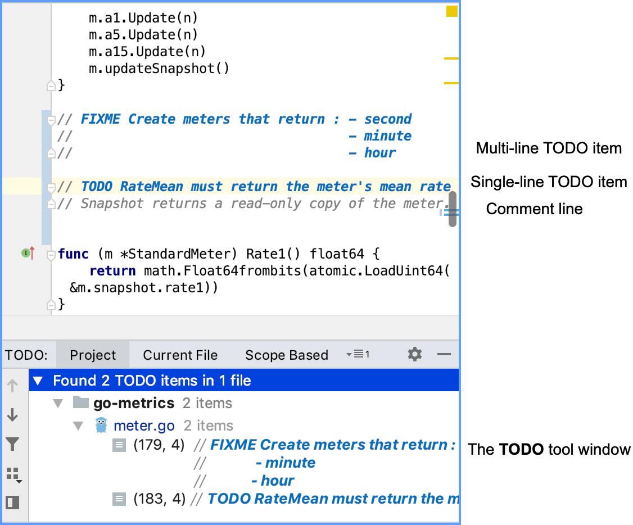633x525 pixels.
Task: Jump to next TODO with down arrow
Action: tap(12, 415)
